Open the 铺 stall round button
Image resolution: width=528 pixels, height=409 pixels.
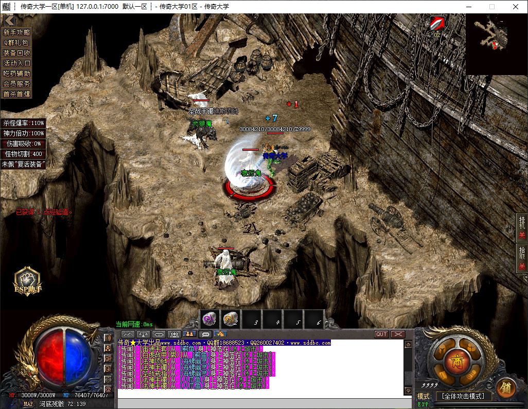coord(506,387)
